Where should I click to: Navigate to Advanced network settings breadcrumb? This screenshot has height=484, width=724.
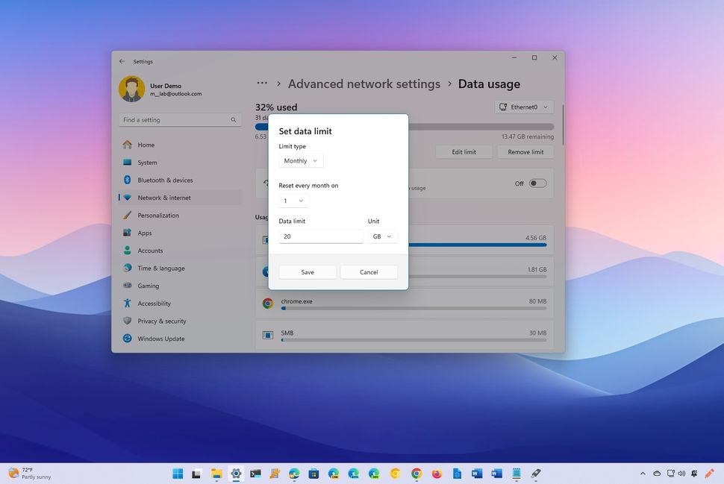[363, 84]
